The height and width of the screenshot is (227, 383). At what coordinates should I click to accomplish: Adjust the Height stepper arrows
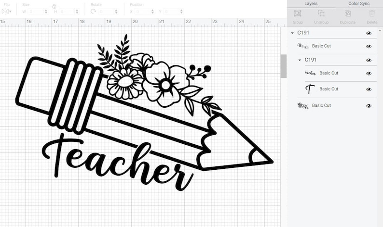(77, 12)
